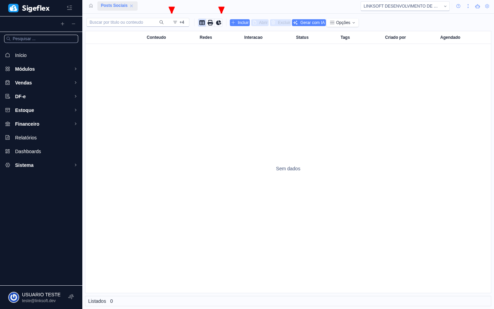Open the LINKSOFT company selector

click(405, 6)
